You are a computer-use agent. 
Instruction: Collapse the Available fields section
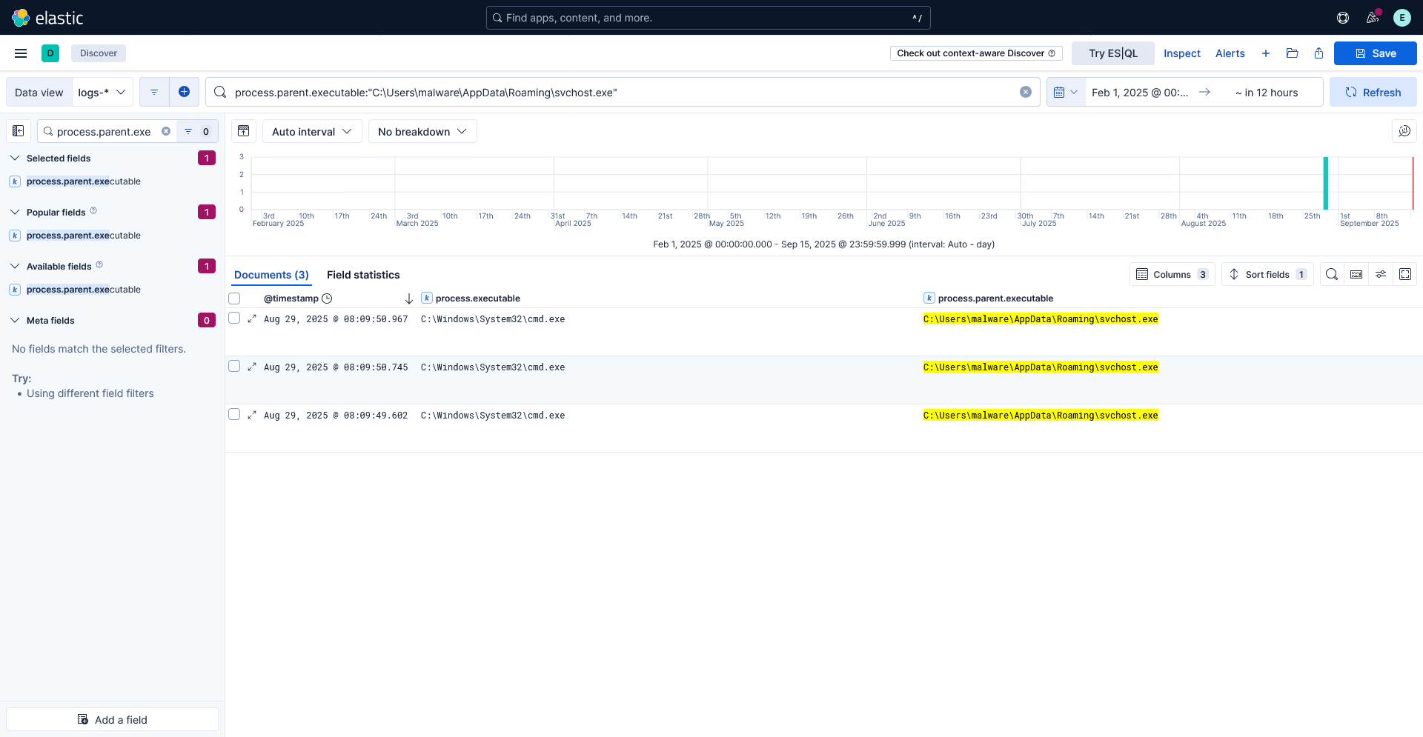coord(15,266)
